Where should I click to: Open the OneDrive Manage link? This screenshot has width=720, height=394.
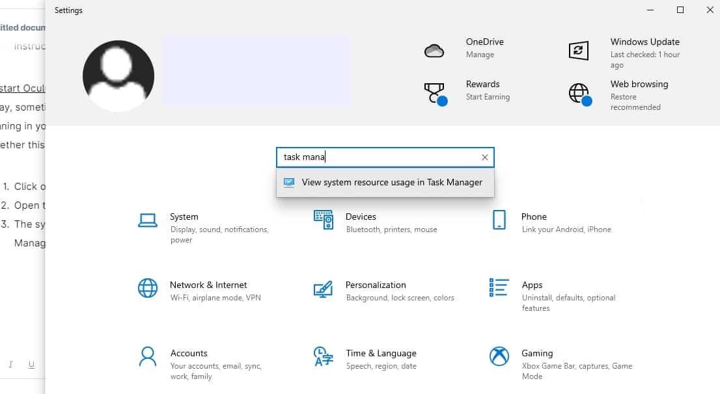point(480,55)
